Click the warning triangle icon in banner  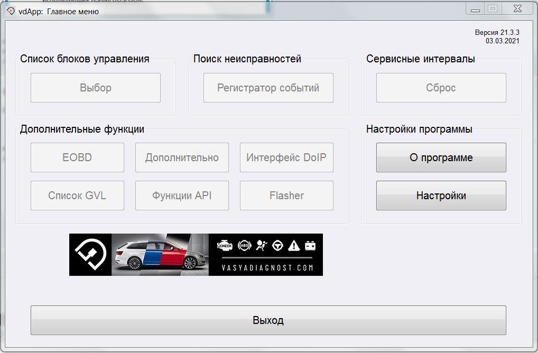tap(294, 246)
